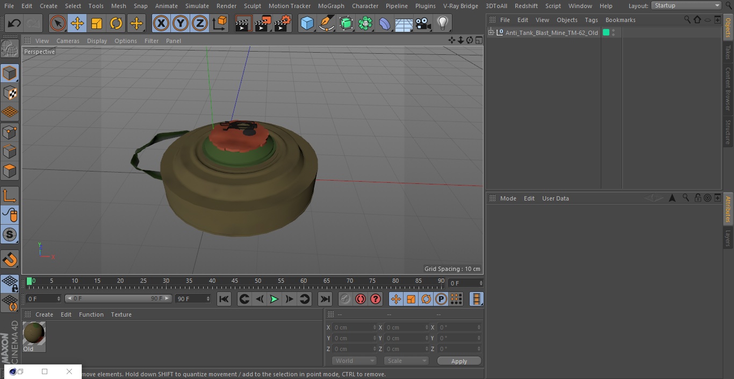Add a Light object

[442, 23]
